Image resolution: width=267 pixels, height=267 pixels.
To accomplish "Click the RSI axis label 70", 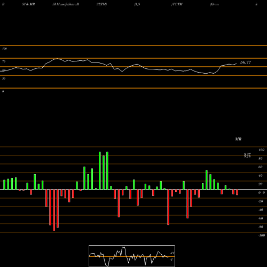I will pyautogui.click(x=4, y=61).
